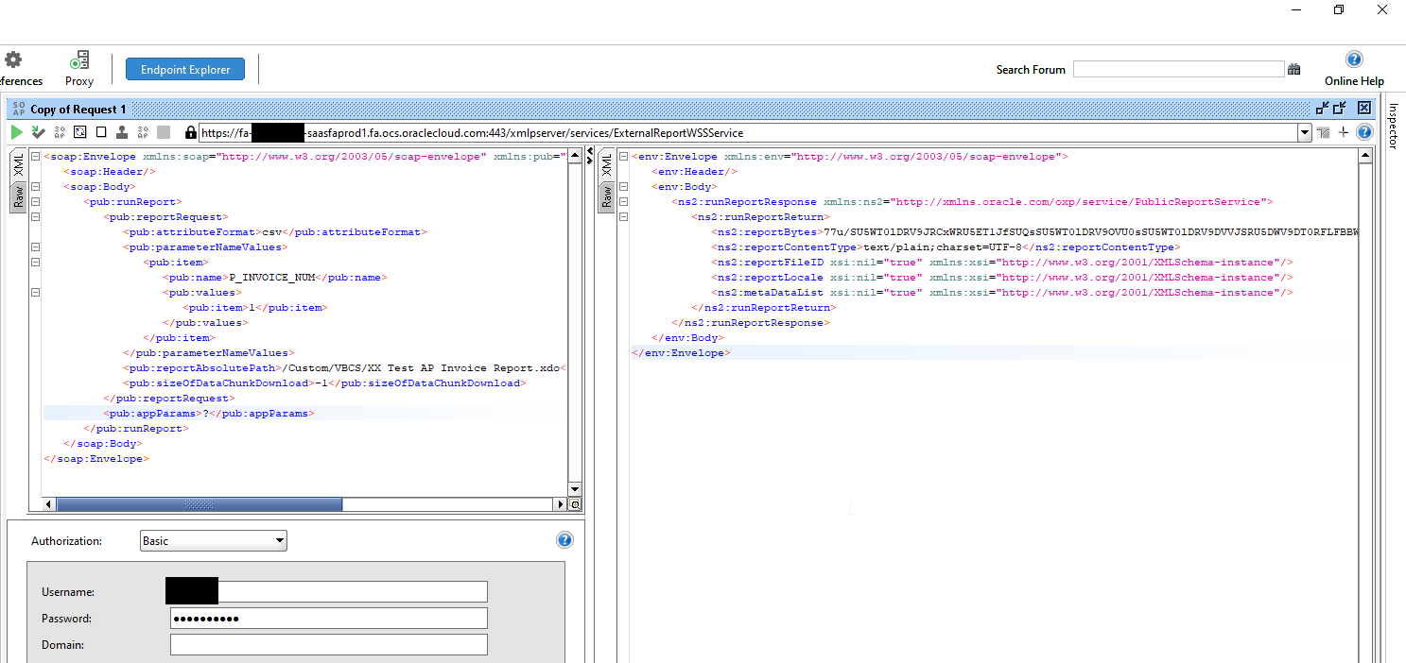The height and width of the screenshot is (663, 1406).
Task: Detach Copy of Request 1 panel
Action: pos(1323,109)
